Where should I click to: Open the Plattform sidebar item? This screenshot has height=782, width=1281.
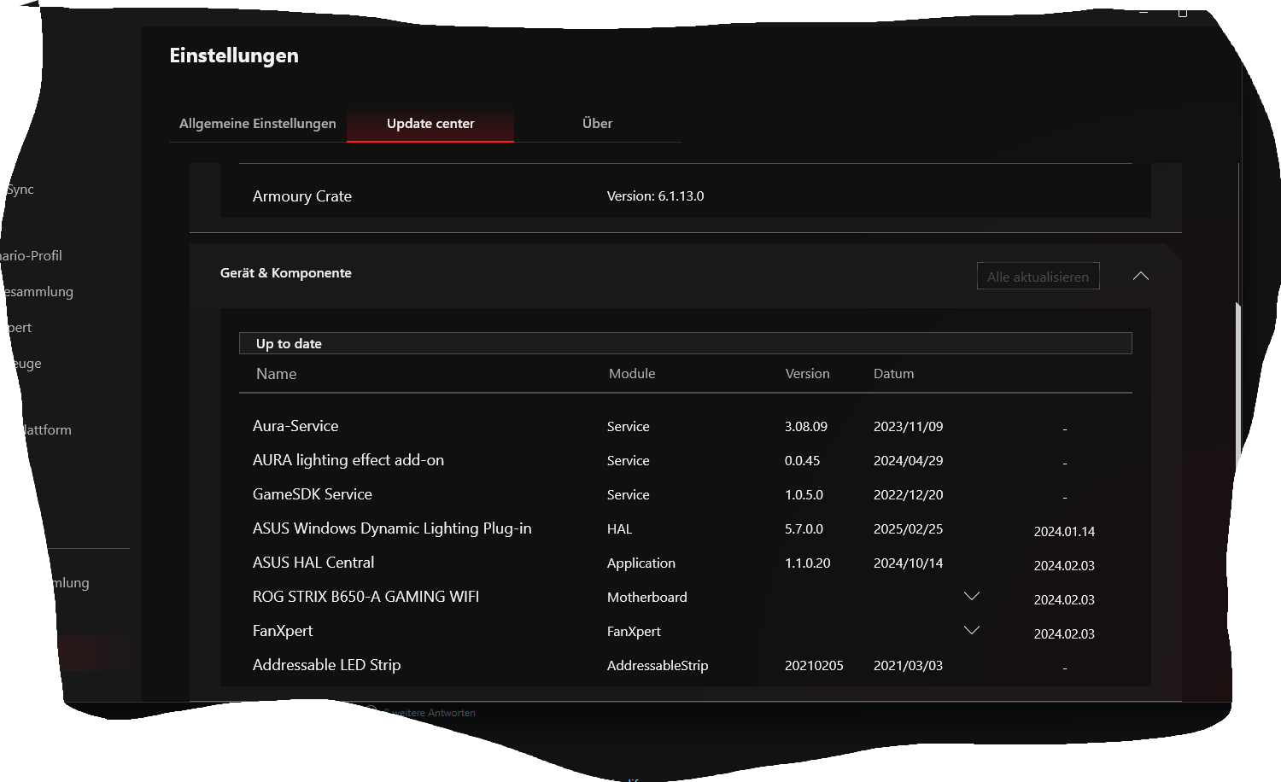(x=46, y=430)
